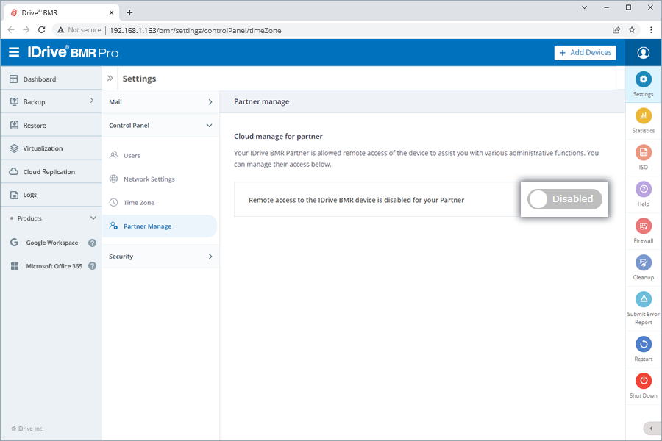Close the IDrive BMR browser tab
This screenshot has width=662, height=441.
point(112,12)
